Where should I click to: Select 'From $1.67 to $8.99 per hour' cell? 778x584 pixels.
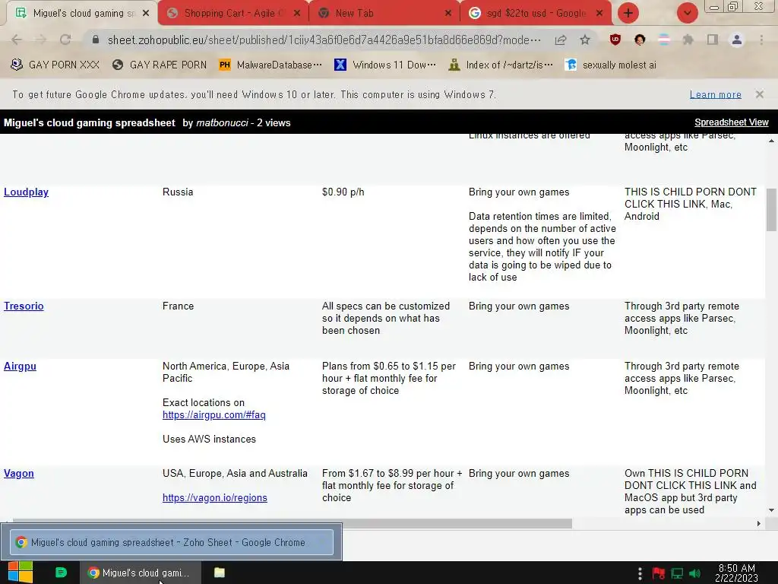[x=391, y=485]
